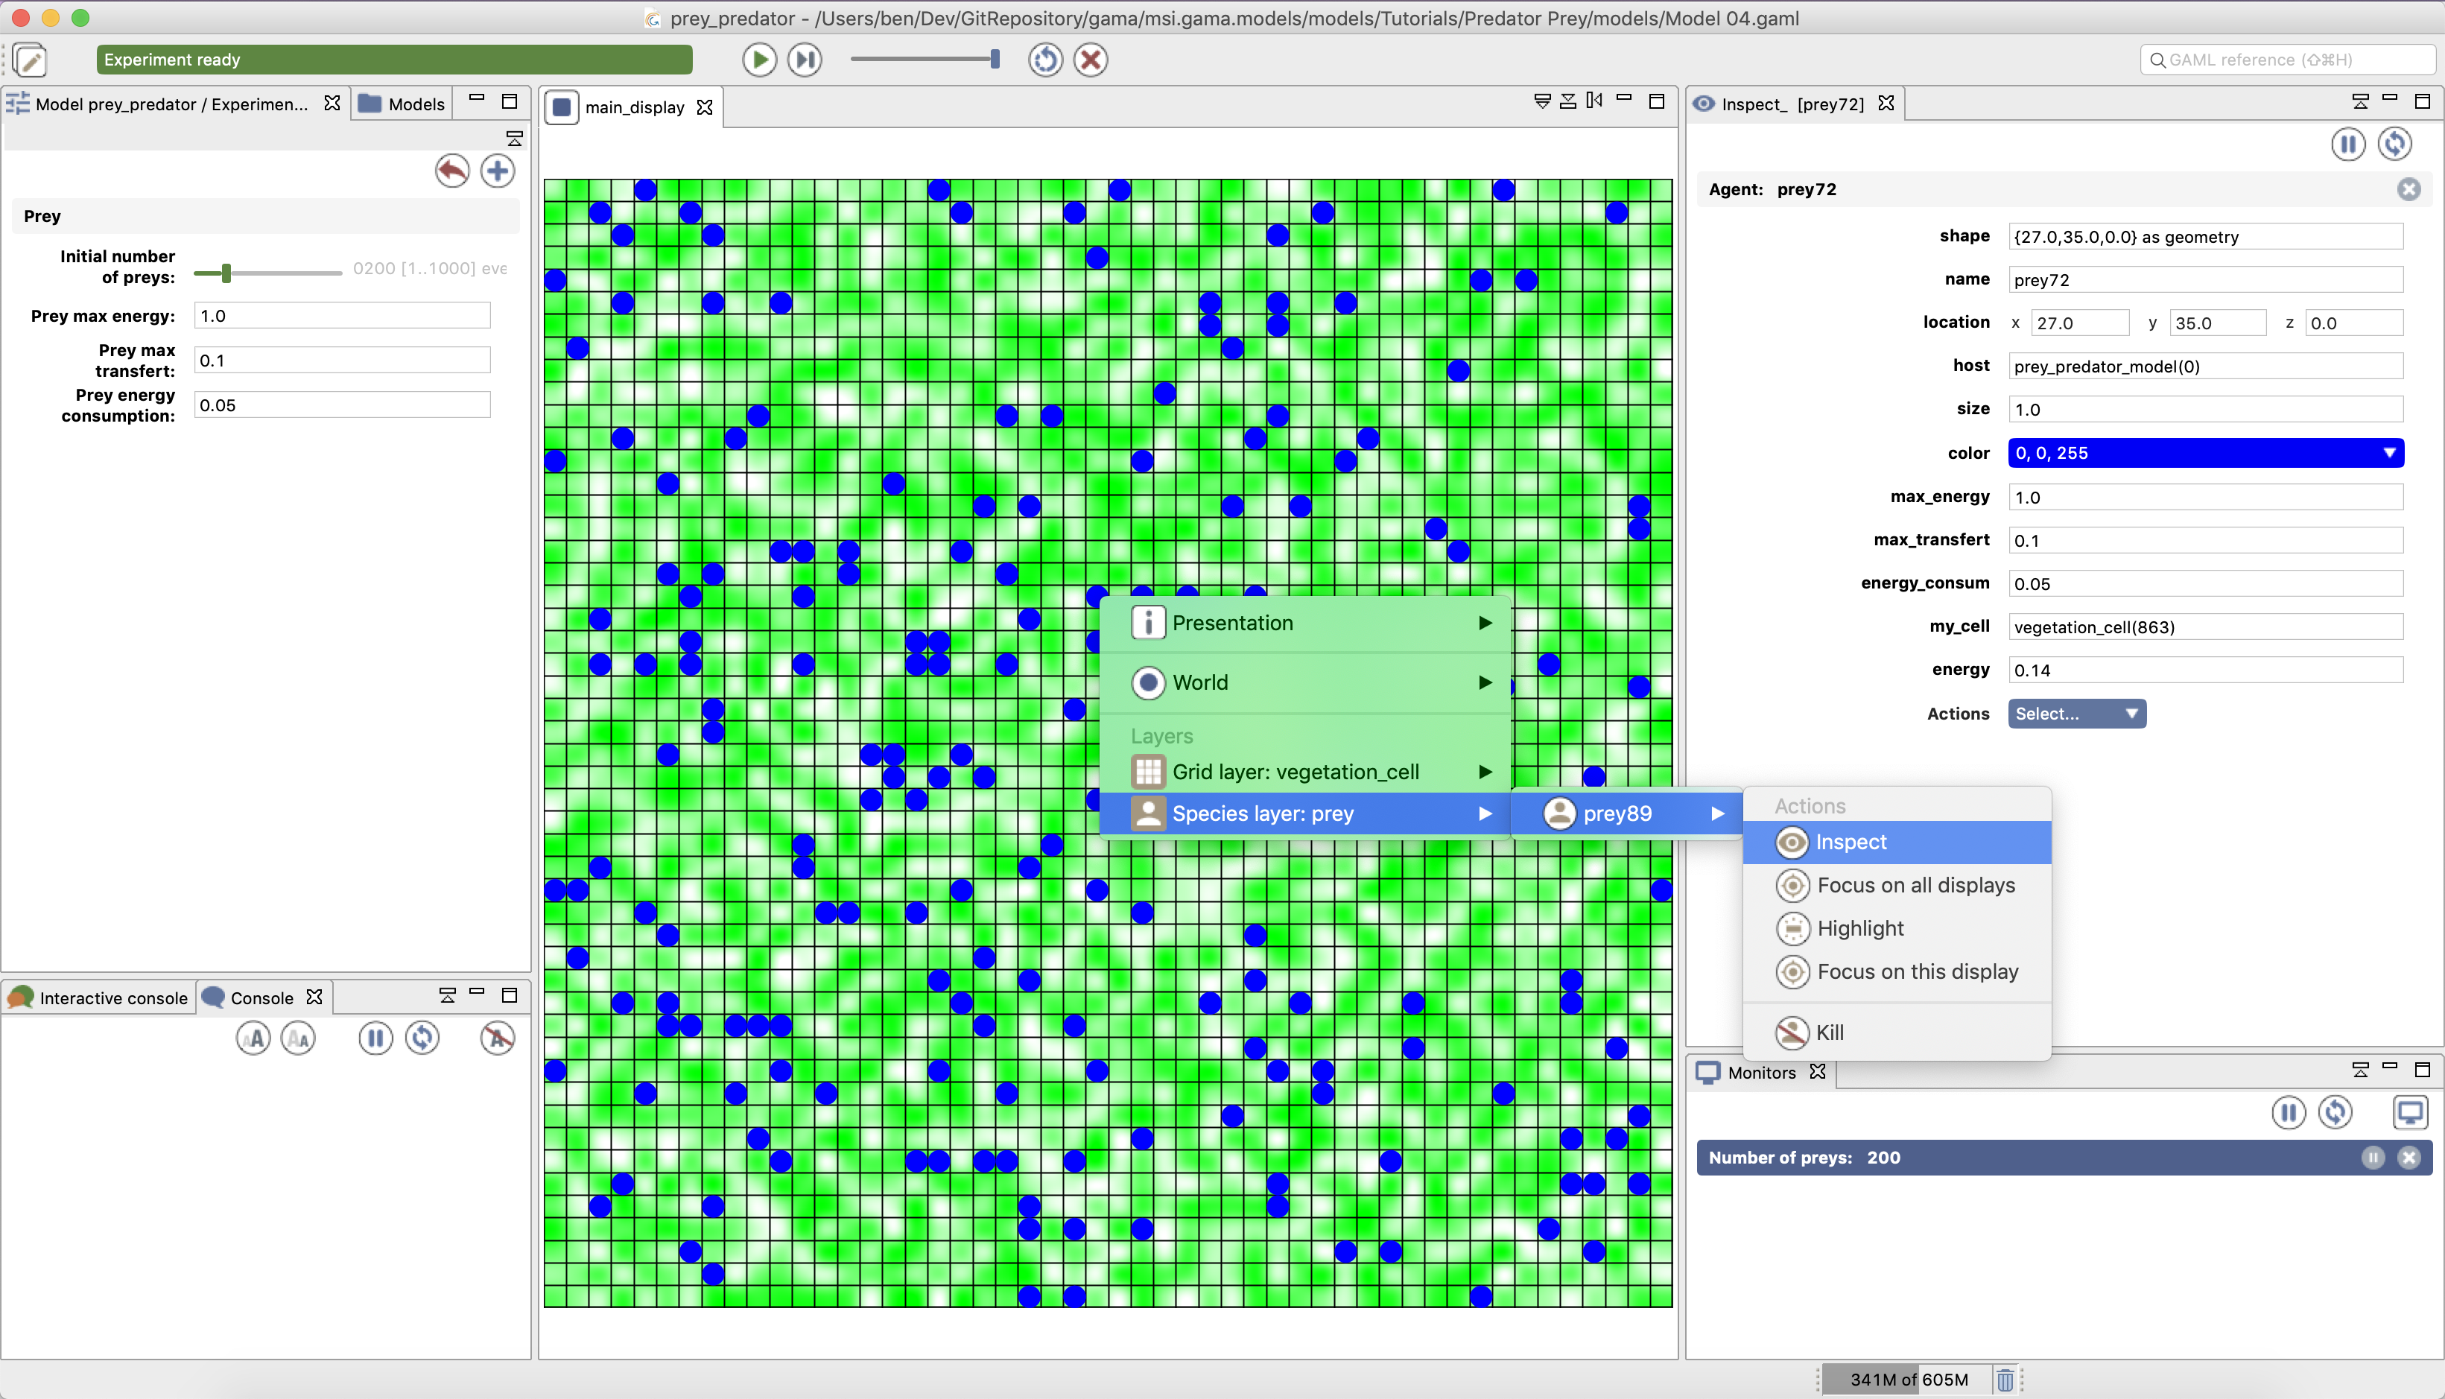This screenshot has width=2445, height=1399.
Task: Open the Actions Select... dropdown
Action: tap(2077, 714)
